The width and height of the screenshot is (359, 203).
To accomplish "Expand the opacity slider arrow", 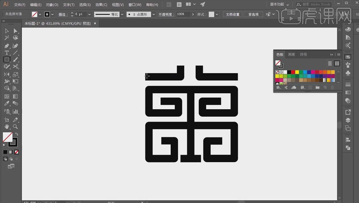I will tap(193, 14).
